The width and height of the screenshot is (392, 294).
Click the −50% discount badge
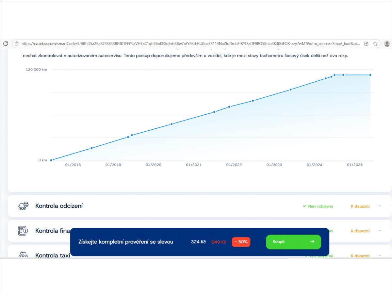241,242
